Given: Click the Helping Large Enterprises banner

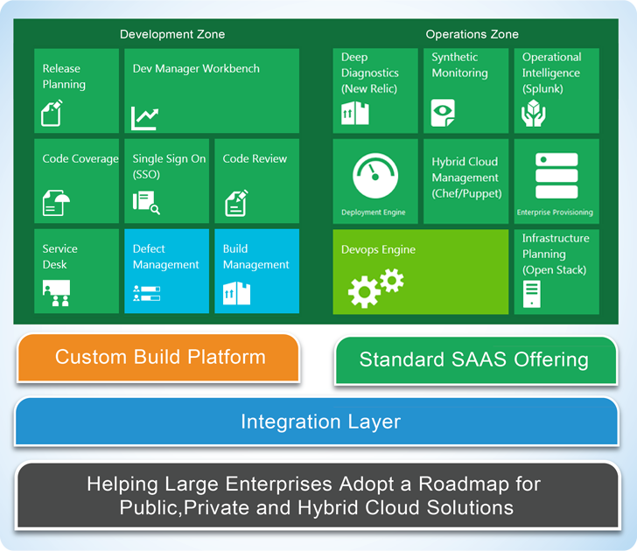Looking at the screenshot, I should pos(318,495).
